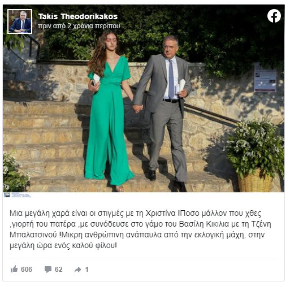Click the thumbs-up like icon
290x282 pixels.
point(14,269)
